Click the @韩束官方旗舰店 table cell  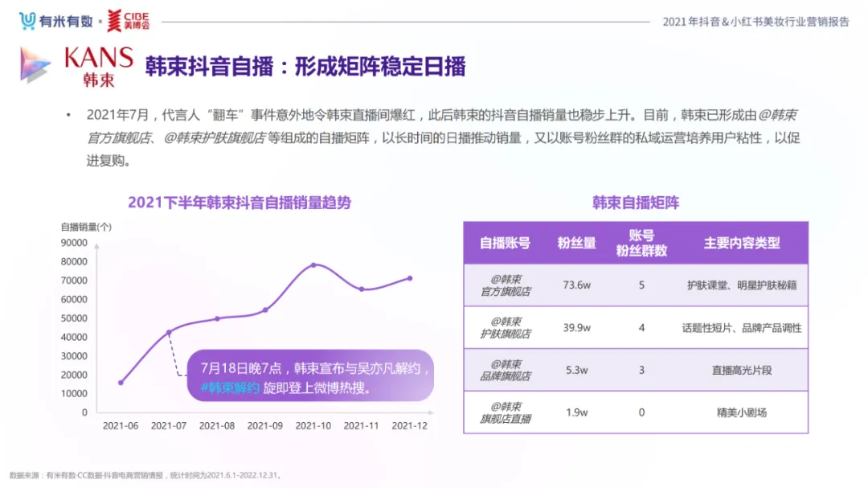pyautogui.click(x=506, y=285)
